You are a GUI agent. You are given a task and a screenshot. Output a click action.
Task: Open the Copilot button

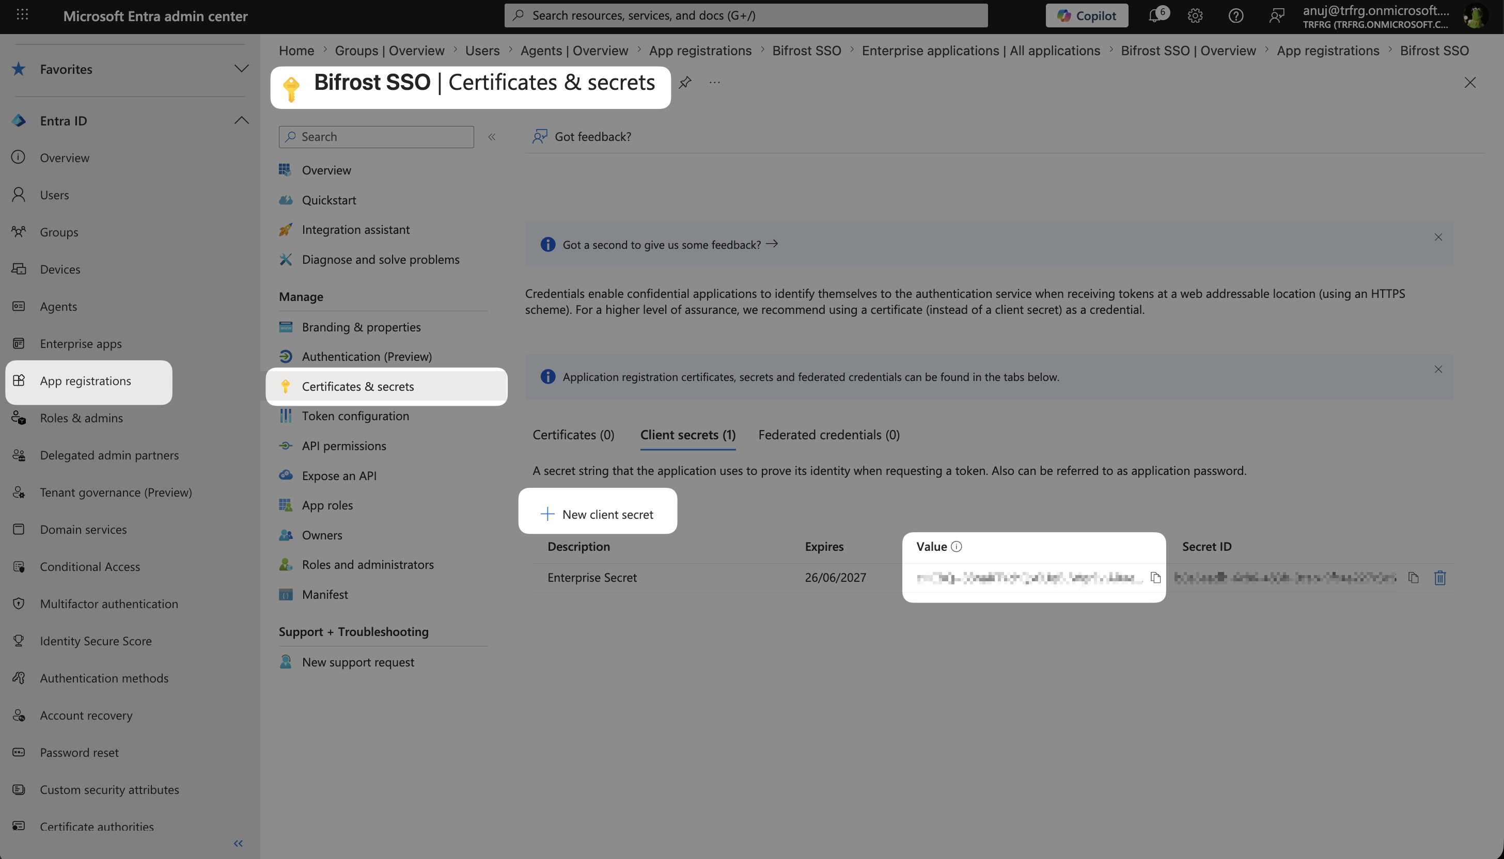point(1086,15)
